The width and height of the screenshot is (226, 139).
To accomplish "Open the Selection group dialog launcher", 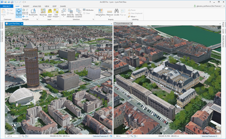I will [93, 19].
